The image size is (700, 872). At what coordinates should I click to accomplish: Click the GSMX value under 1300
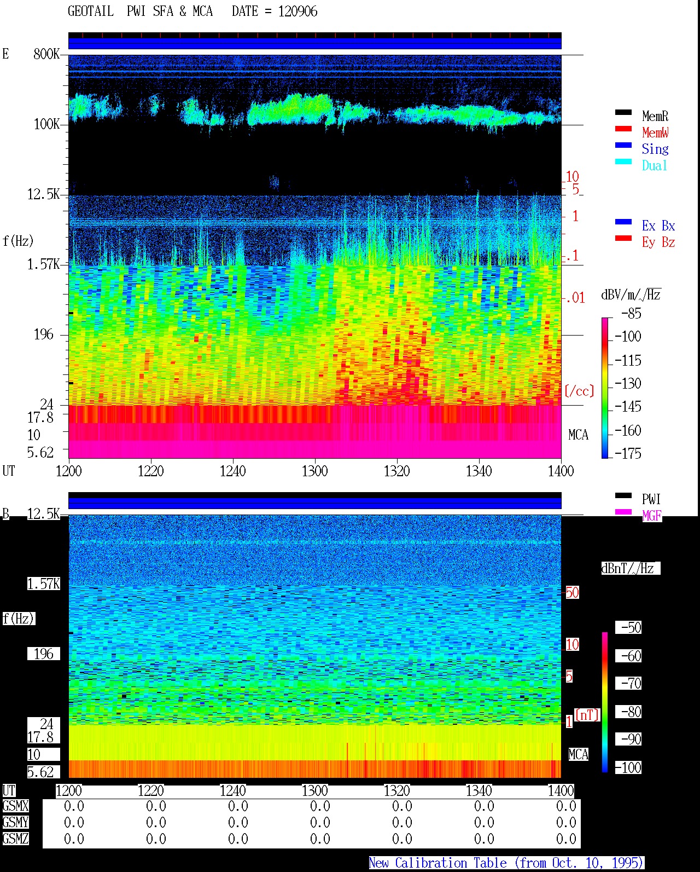320,806
